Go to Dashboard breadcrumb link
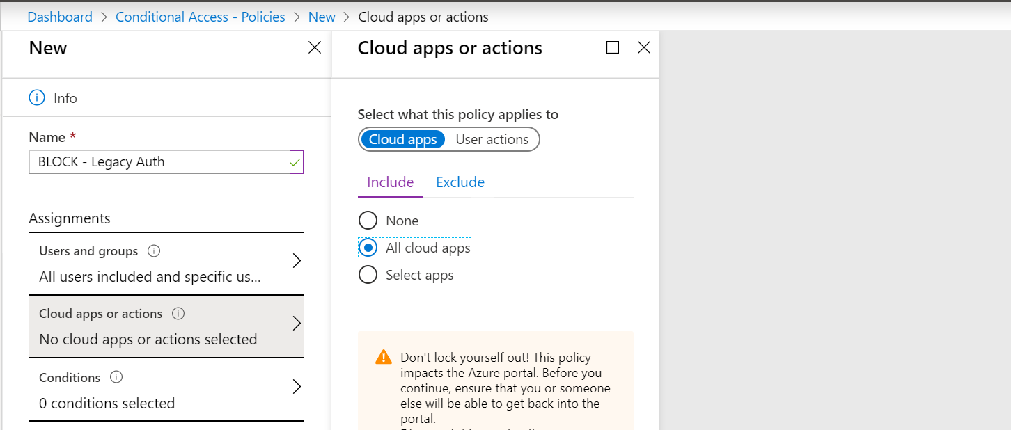Screen dimensions: 1011x430 [x=60, y=17]
